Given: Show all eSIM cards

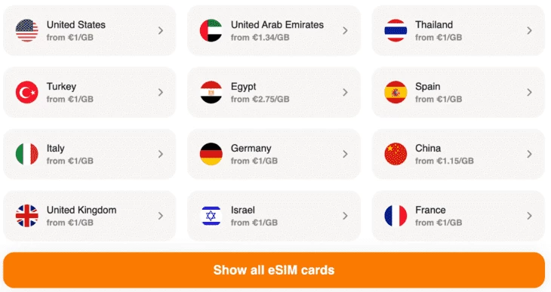Looking at the screenshot, I should (x=274, y=270).
